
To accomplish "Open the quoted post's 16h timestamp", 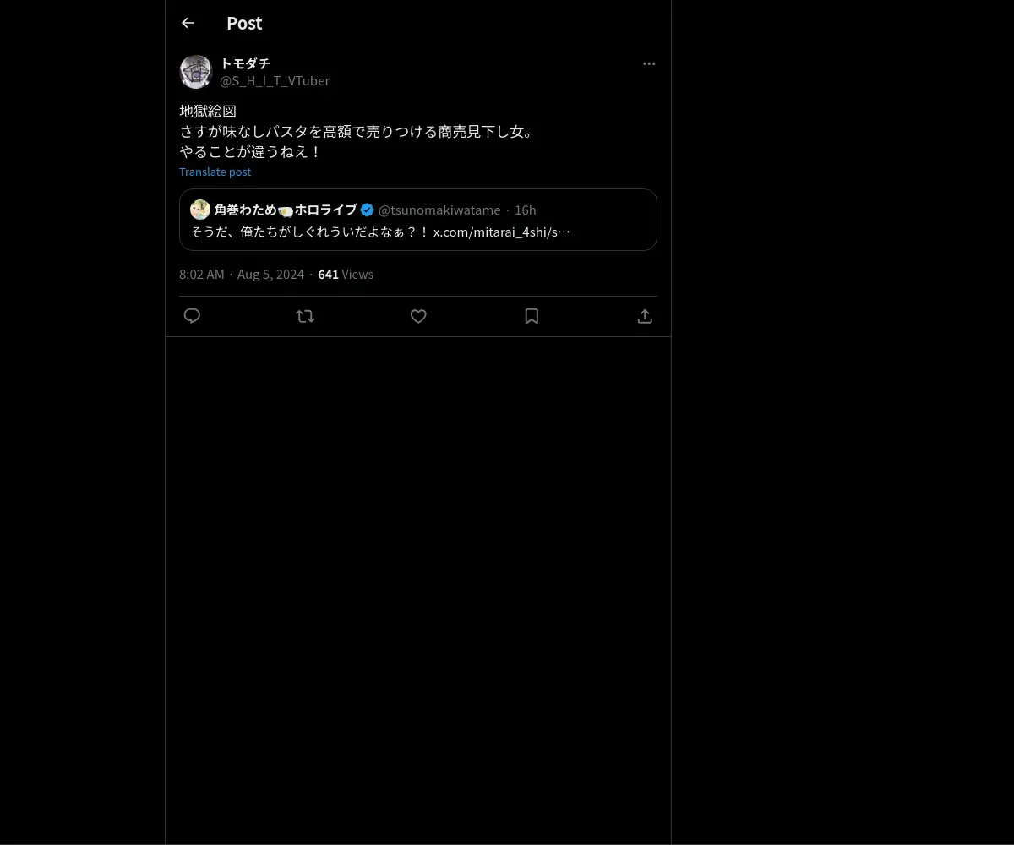I will click(526, 210).
